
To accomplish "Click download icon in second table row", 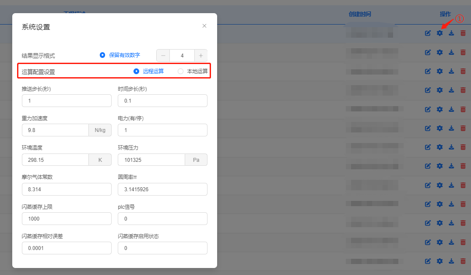I will [x=451, y=52].
